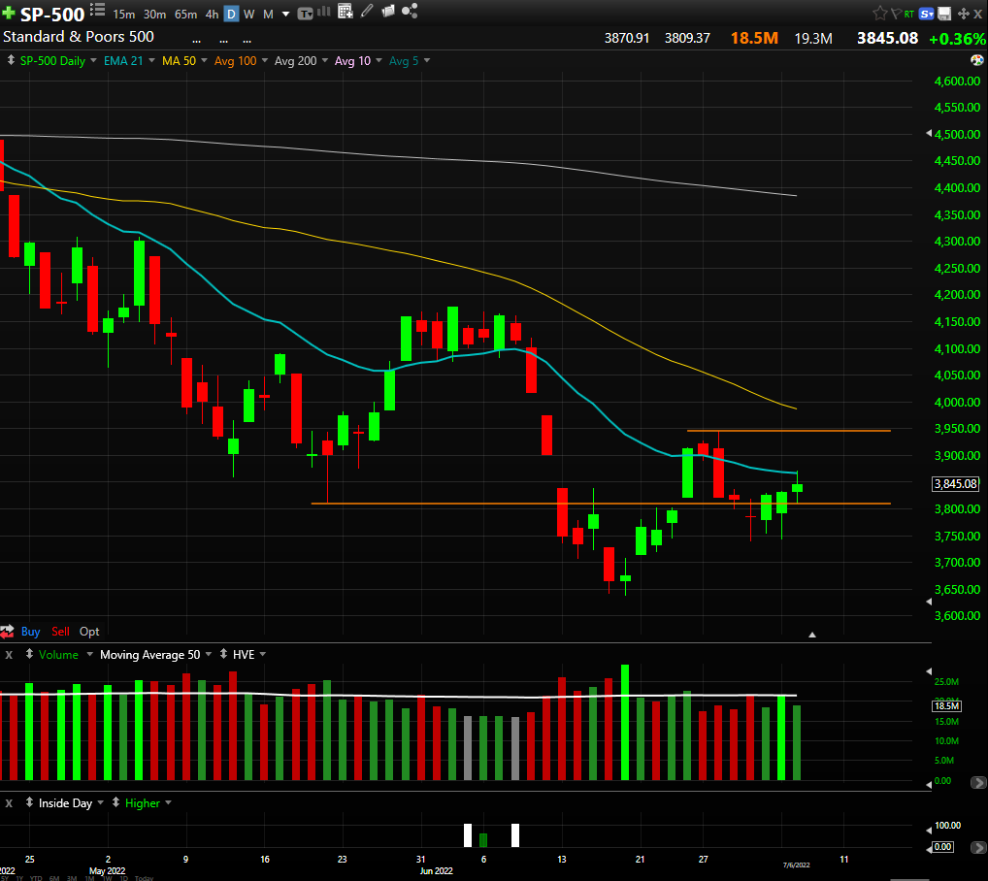Click the 7/6/2022 date label

tap(797, 865)
